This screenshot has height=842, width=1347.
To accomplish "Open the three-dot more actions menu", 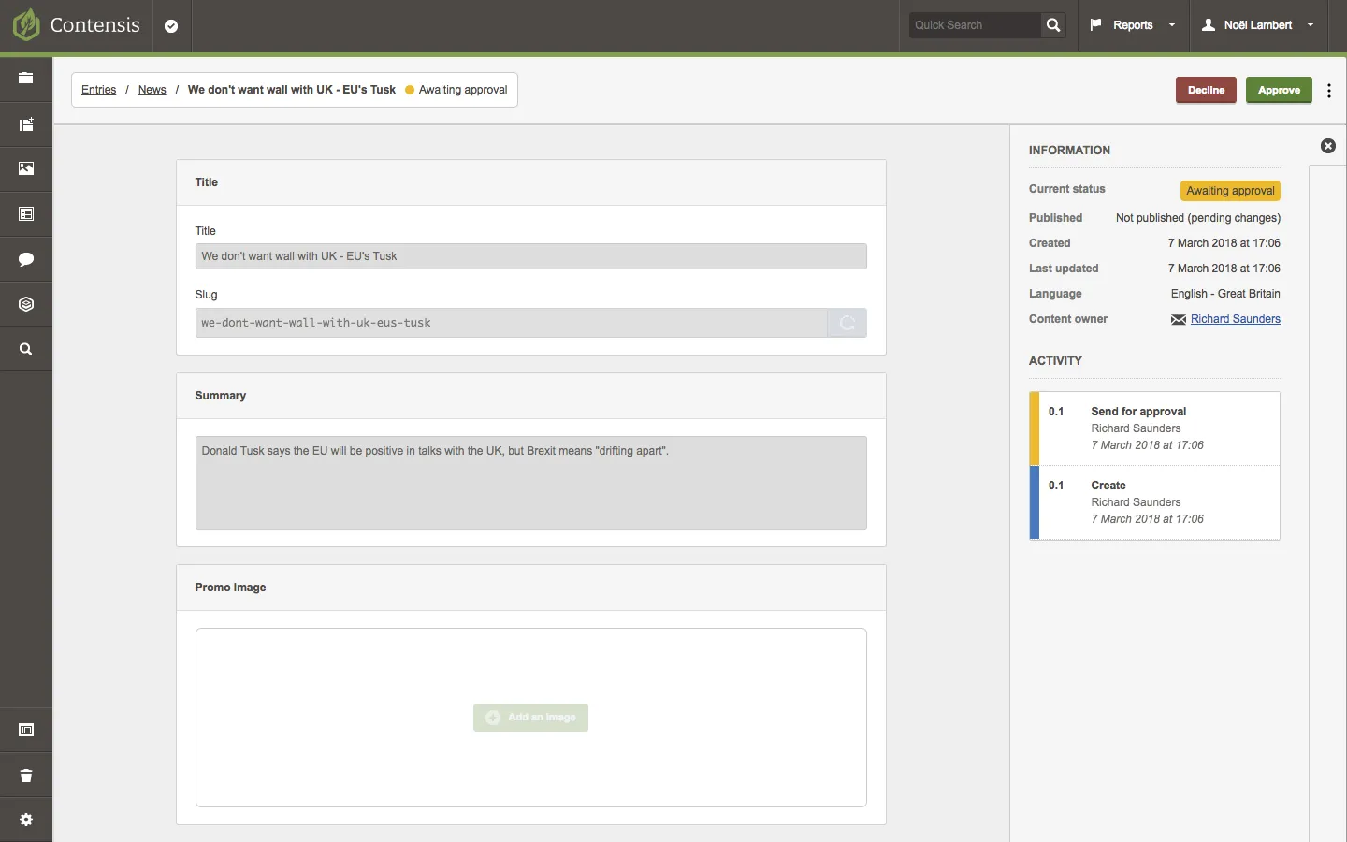I will point(1329,91).
